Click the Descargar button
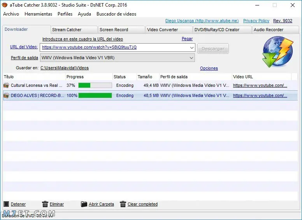Image resolution: width=302 pixels, height=220 pixels. click(213, 49)
